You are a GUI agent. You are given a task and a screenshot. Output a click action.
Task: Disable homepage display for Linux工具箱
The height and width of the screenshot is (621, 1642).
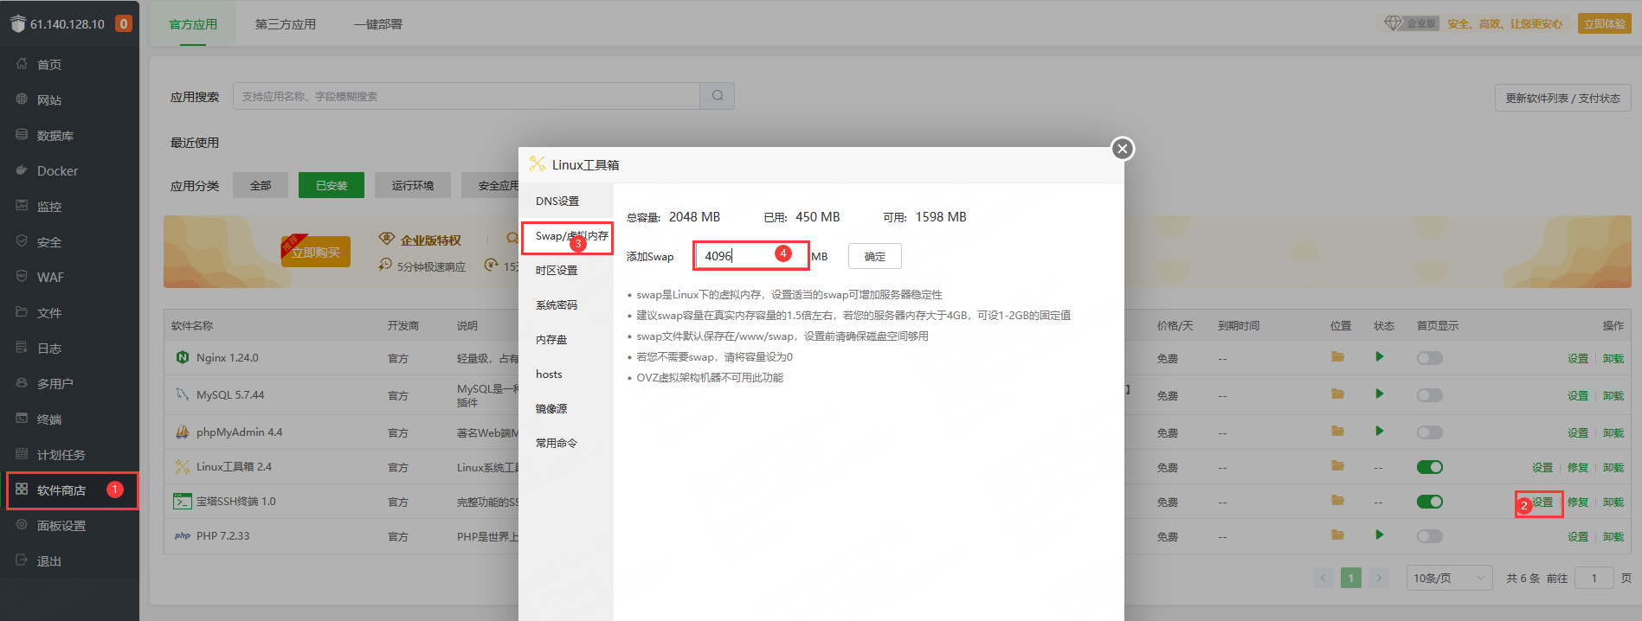click(1430, 467)
